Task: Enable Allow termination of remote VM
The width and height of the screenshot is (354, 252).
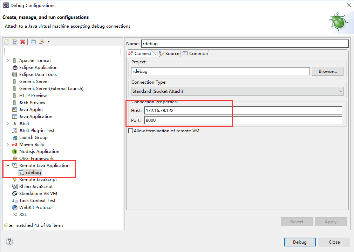Action: tap(130, 131)
